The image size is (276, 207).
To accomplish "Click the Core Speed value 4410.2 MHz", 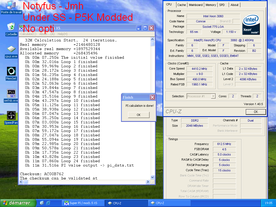I will pos(199,69).
